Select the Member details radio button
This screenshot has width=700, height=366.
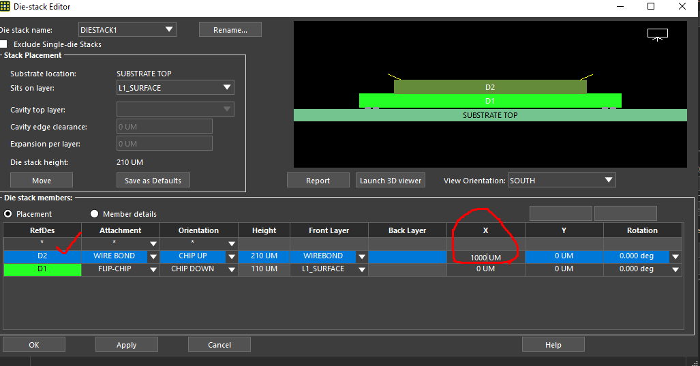[x=94, y=214]
